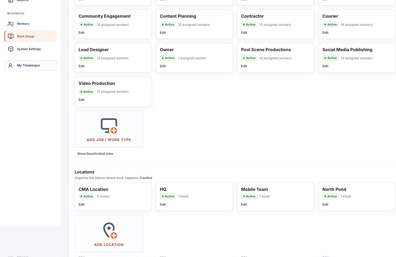Click Mobile Team card title
The image size is (396, 257).
(x=254, y=190)
